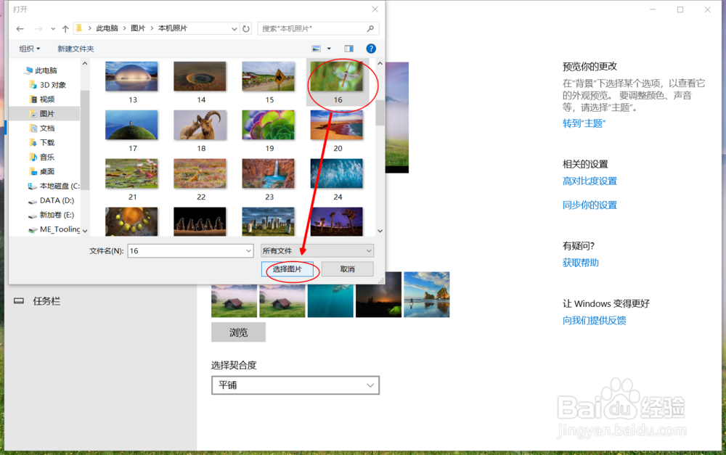
Task: Select image thumbnail 22
Action: pyautogui.click(x=200, y=173)
